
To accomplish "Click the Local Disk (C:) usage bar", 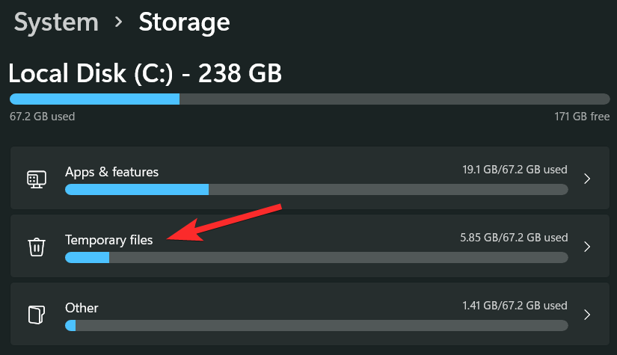I will click(x=310, y=99).
